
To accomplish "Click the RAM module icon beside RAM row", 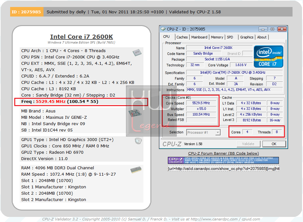I will tap(136, 170).
